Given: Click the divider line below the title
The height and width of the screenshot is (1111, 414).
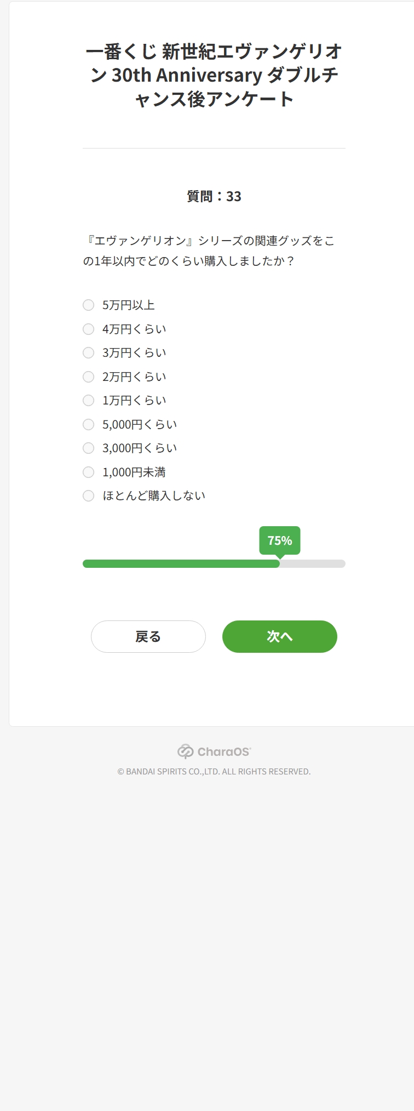Looking at the screenshot, I should 214,148.
